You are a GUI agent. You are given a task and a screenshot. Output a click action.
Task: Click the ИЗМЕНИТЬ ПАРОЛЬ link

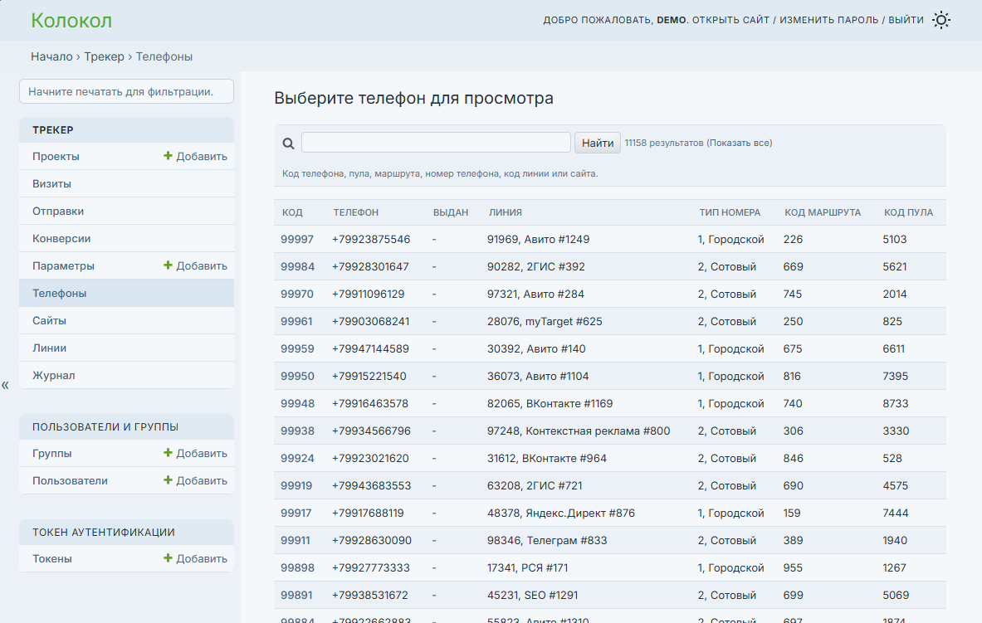click(x=828, y=20)
